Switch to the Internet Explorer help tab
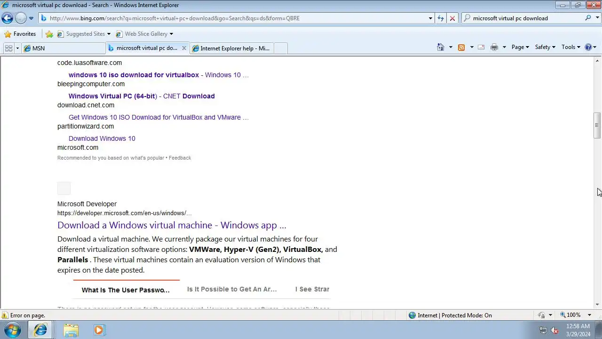This screenshot has width=602, height=339. pos(231,48)
